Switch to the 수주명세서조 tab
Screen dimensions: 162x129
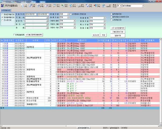pos(6,10)
